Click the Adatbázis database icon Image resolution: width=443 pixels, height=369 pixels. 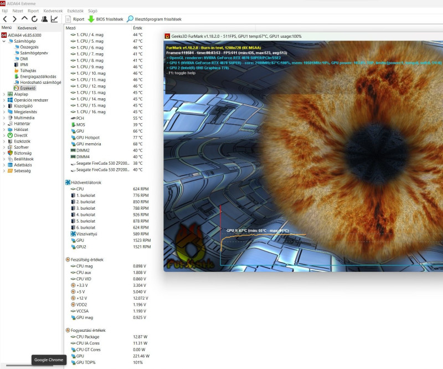point(10,165)
